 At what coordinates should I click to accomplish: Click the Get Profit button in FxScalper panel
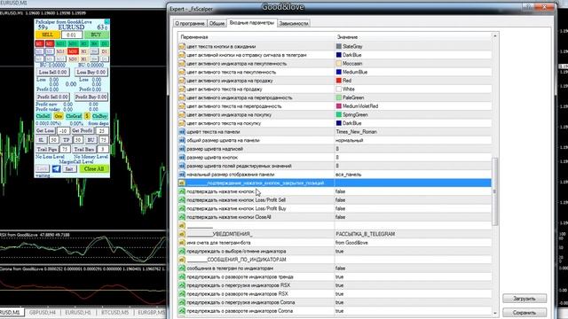tap(83, 131)
